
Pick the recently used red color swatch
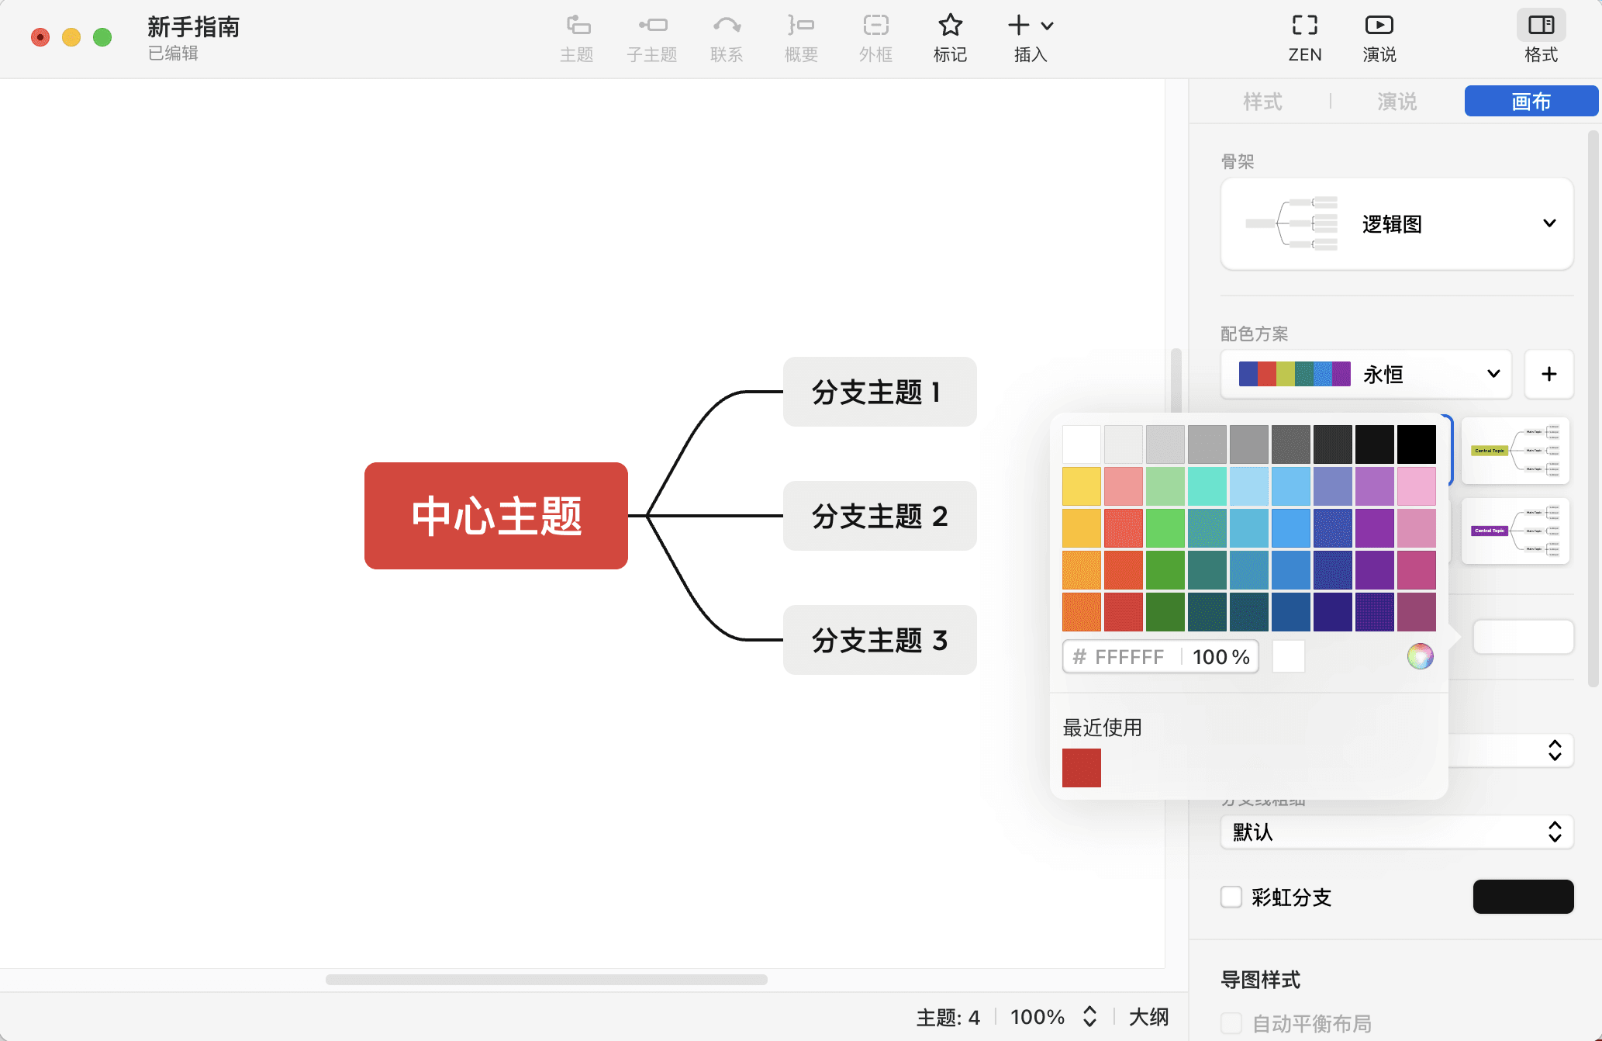point(1081,768)
